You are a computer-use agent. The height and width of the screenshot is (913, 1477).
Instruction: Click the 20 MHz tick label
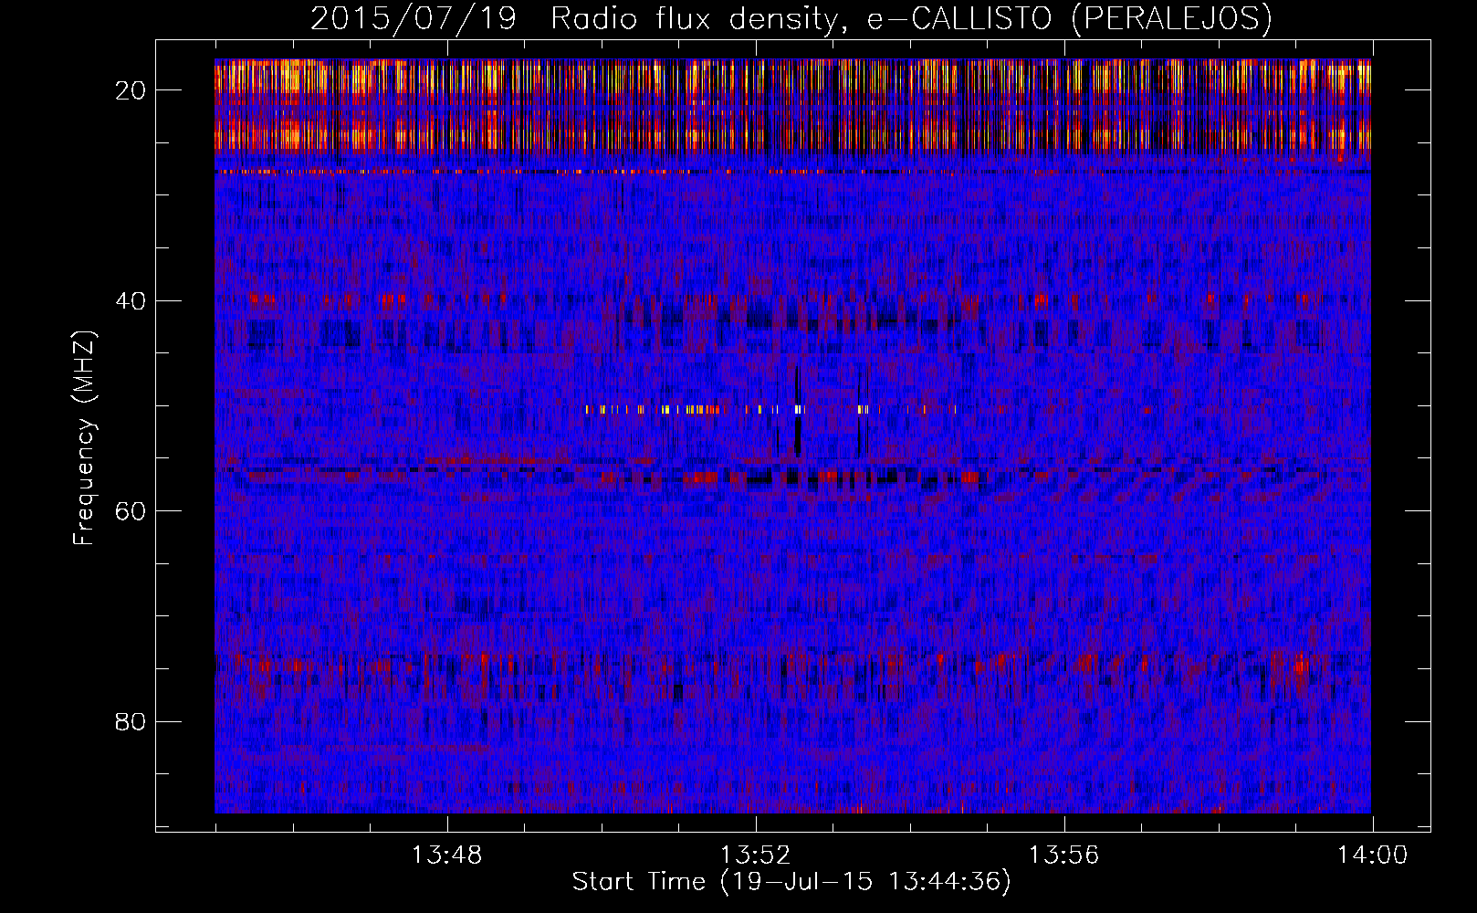pyautogui.click(x=131, y=89)
